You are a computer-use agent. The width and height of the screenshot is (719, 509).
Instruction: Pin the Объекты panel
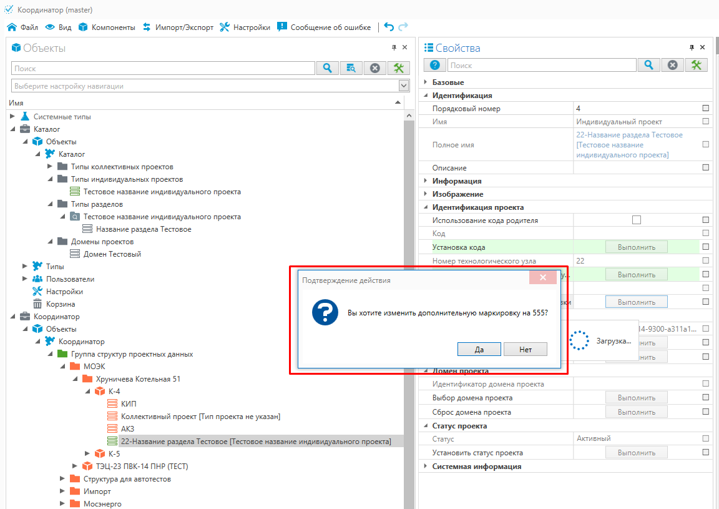pos(394,48)
